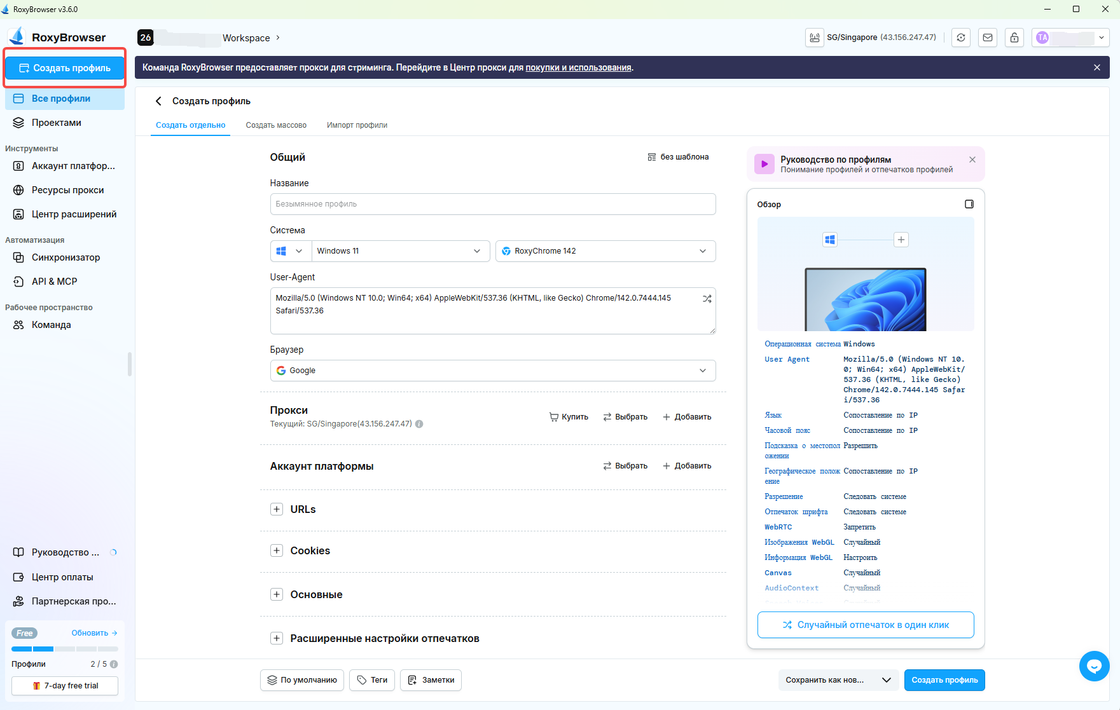Open the RoxyChrome 142 browser dropdown

click(x=605, y=251)
